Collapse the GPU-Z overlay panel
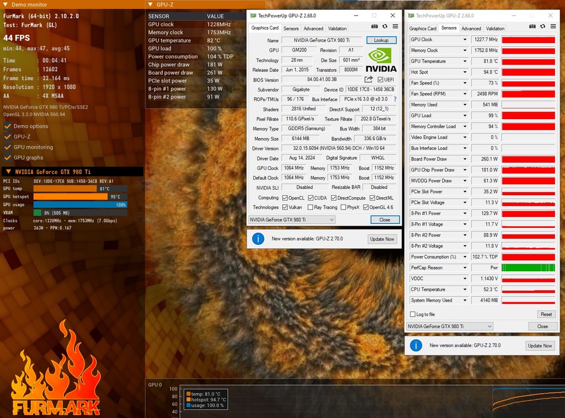 point(151,4)
